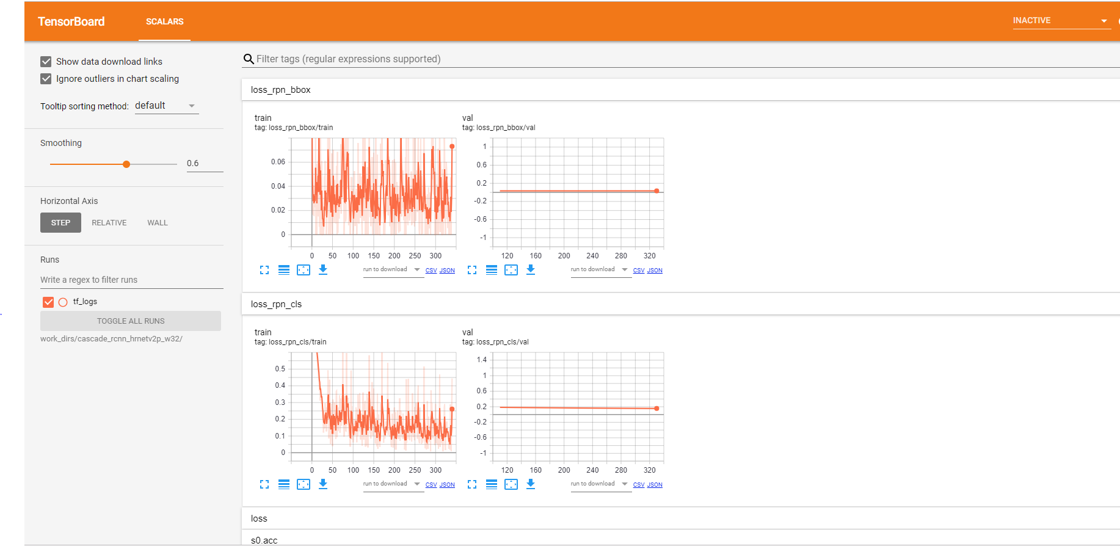The height and width of the screenshot is (546, 1120).
Task: Select WALL horizontal axis mode
Action: click(x=158, y=223)
